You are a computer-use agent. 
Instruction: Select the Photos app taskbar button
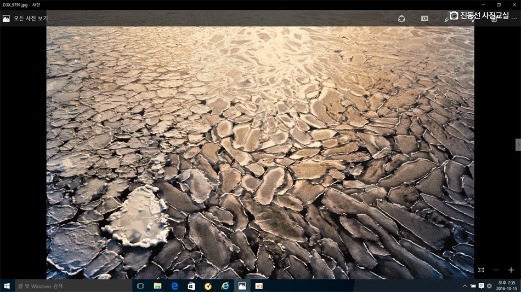242,285
